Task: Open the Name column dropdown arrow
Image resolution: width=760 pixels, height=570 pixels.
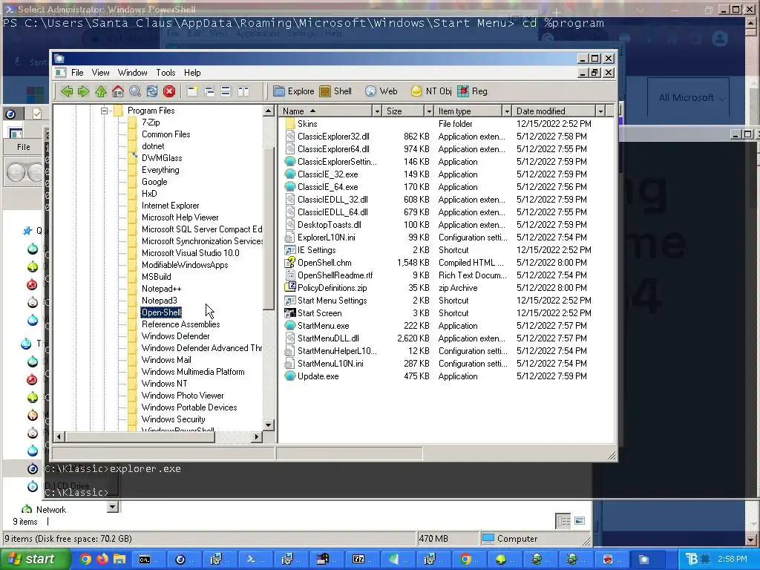Action: (x=376, y=111)
